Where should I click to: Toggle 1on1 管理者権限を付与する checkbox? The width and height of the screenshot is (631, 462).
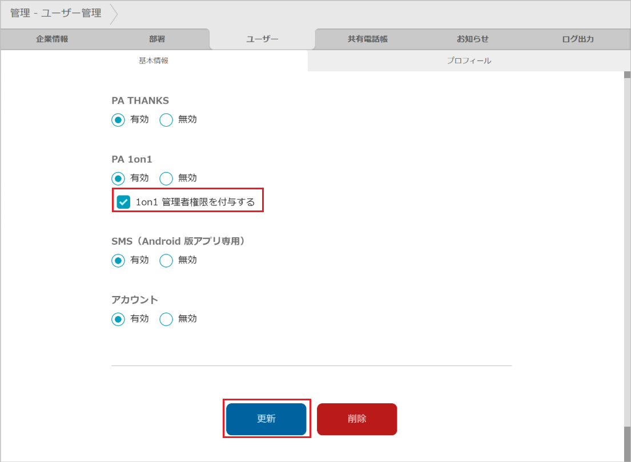point(123,202)
